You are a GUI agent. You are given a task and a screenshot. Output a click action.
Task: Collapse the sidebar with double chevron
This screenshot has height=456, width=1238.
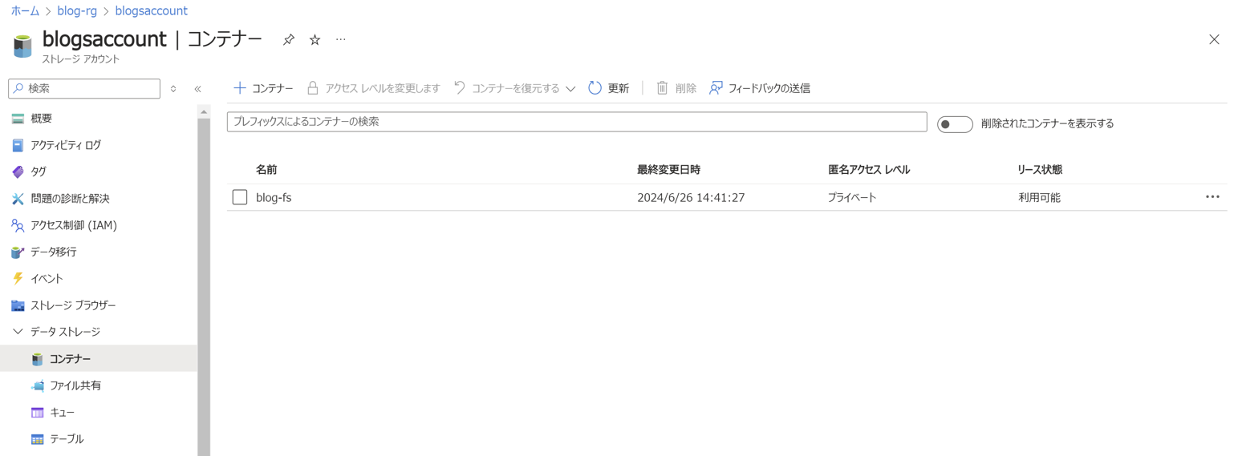click(x=198, y=89)
